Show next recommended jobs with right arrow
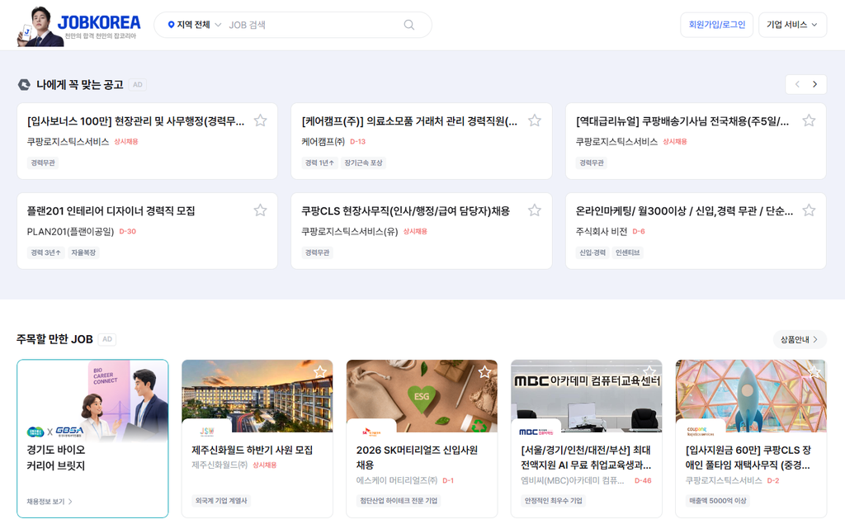 point(815,84)
